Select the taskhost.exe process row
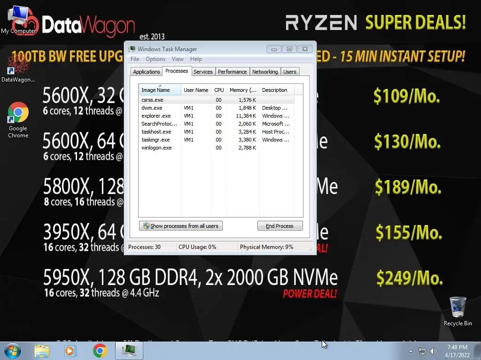 click(x=216, y=132)
